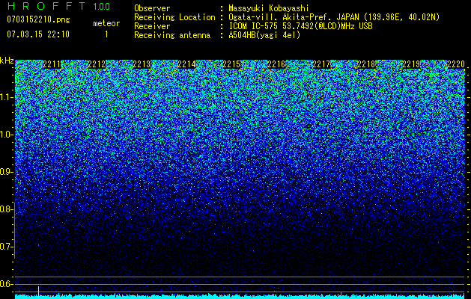Click the 1.00 version number

point(102,7)
